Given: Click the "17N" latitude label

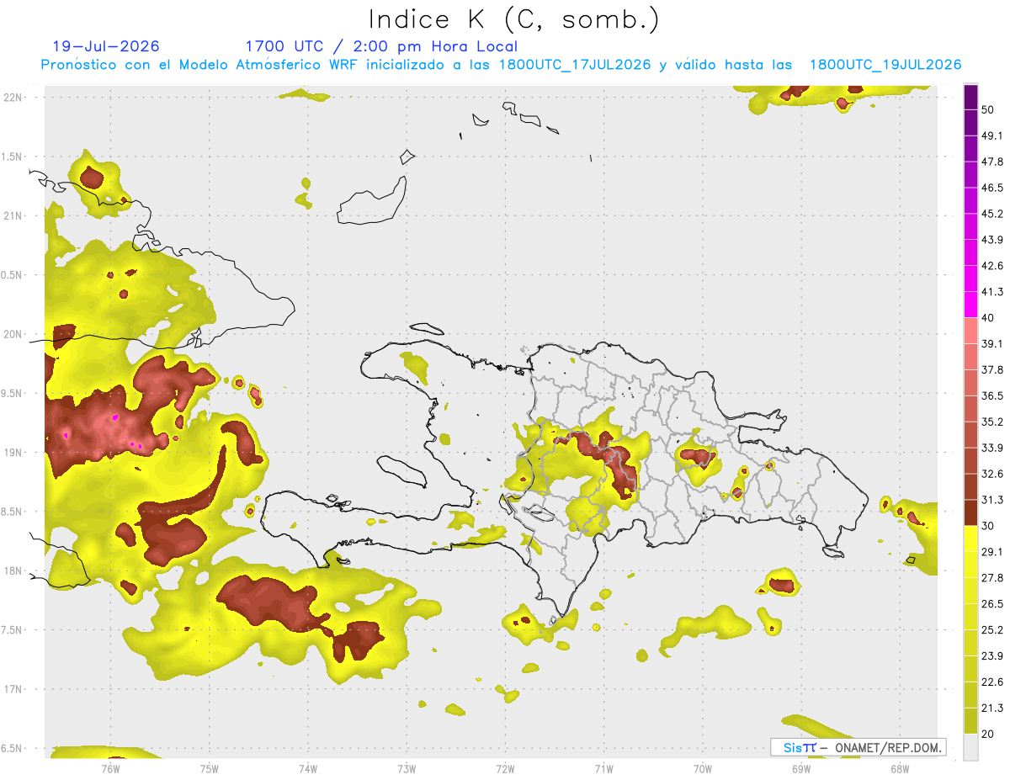Looking at the screenshot, I should pyautogui.click(x=13, y=689).
